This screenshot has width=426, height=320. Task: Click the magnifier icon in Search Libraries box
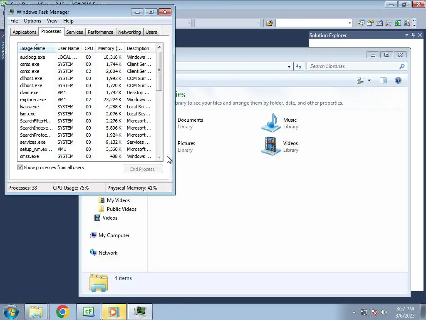point(402,66)
